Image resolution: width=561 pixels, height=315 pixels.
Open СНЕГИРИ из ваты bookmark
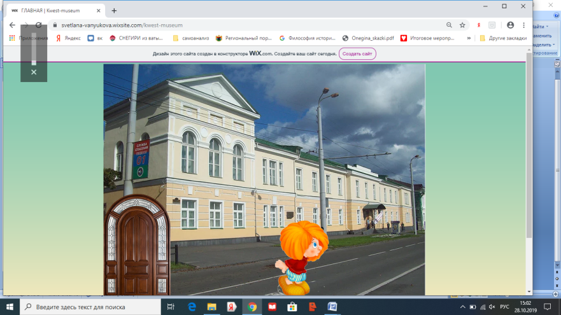pyautogui.click(x=136, y=38)
